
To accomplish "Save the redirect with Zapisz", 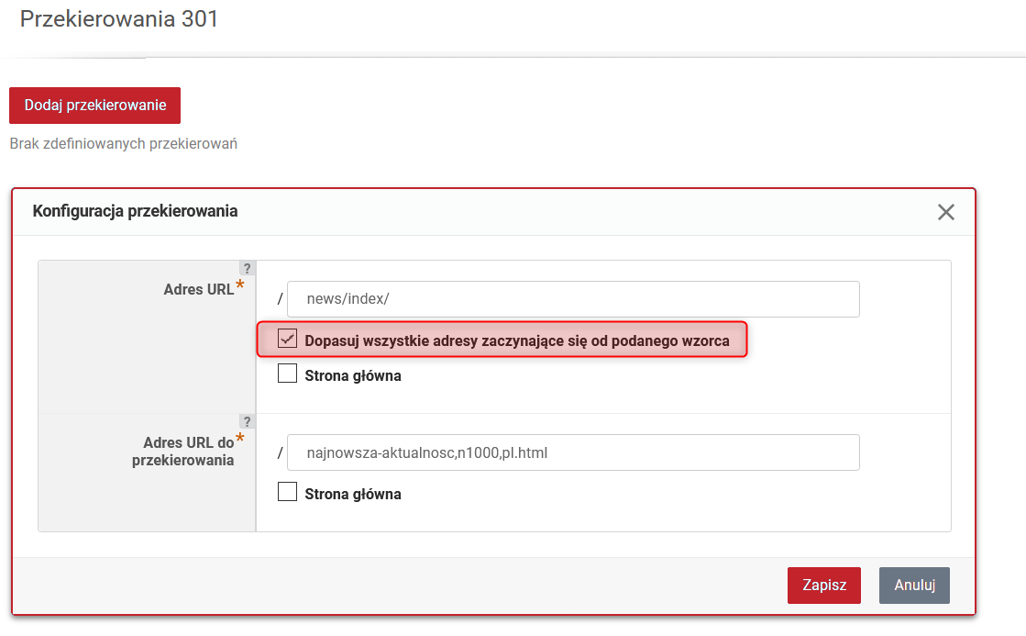I will [823, 586].
